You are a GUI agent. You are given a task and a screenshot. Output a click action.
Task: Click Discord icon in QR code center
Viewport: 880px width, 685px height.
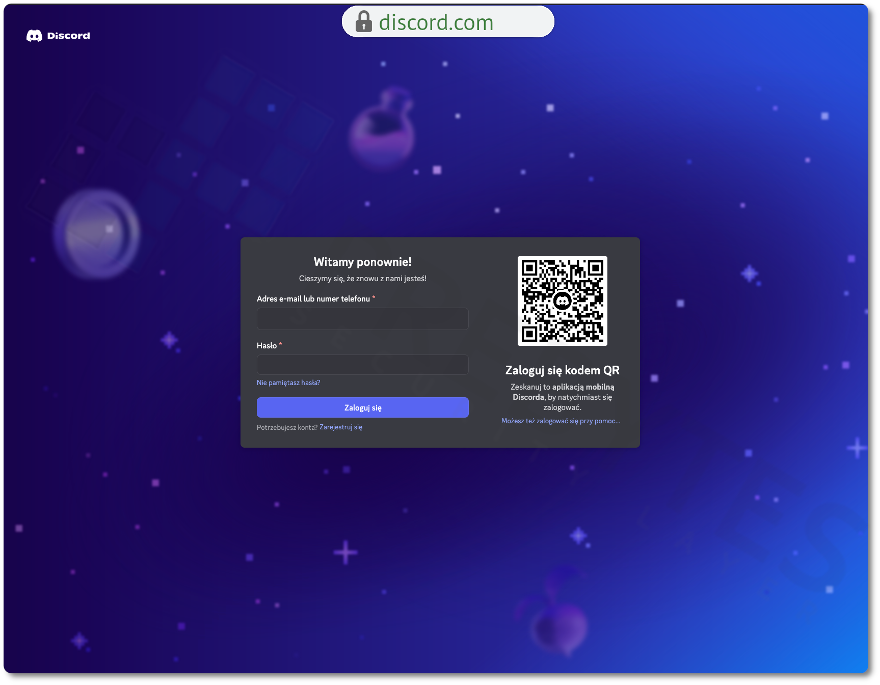[562, 301]
